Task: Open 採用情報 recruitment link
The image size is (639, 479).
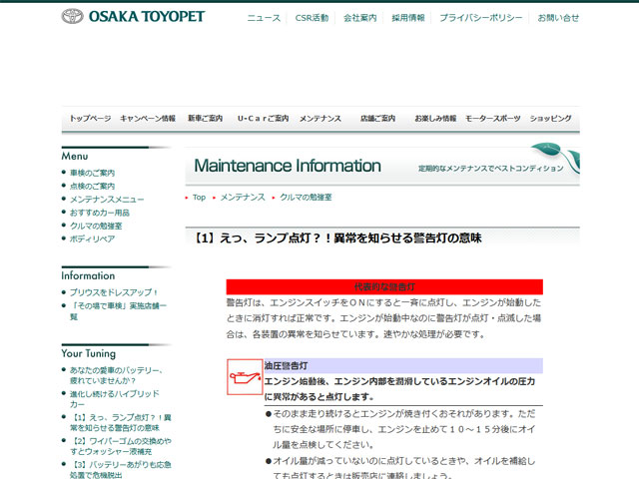Action: pos(407,18)
